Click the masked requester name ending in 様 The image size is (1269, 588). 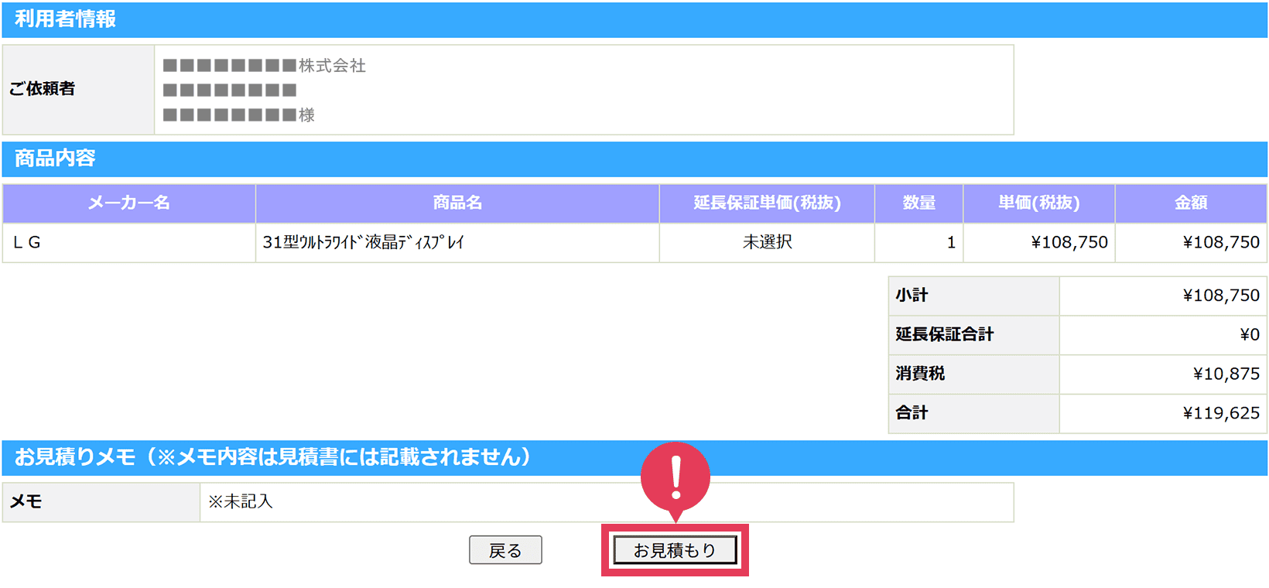click(239, 115)
